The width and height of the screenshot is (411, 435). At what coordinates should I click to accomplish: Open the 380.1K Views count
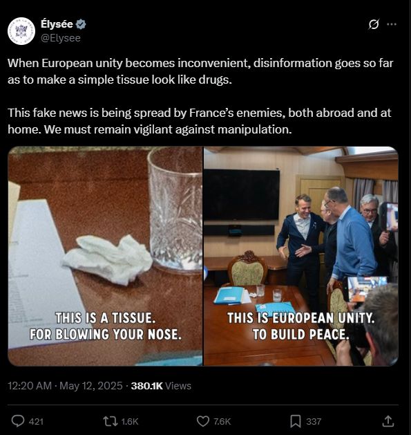pos(161,386)
